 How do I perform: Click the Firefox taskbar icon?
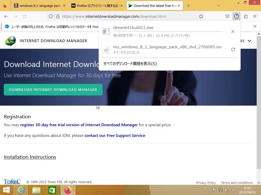(68, 190)
